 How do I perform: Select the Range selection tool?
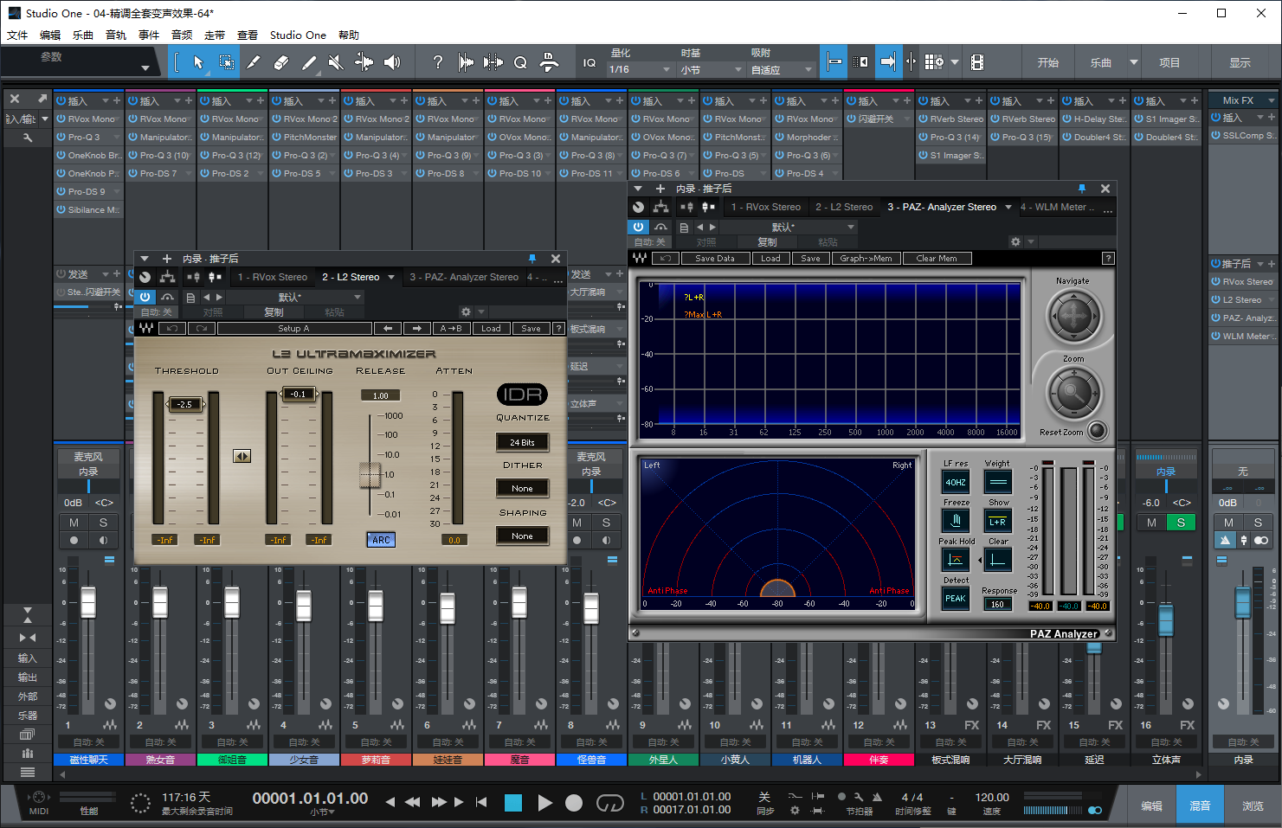click(x=227, y=61)
